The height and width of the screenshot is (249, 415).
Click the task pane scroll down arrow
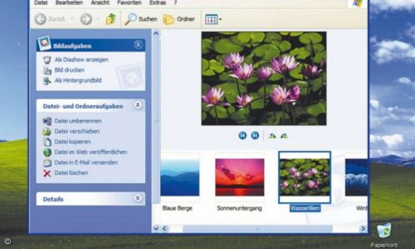pos(156,228)
